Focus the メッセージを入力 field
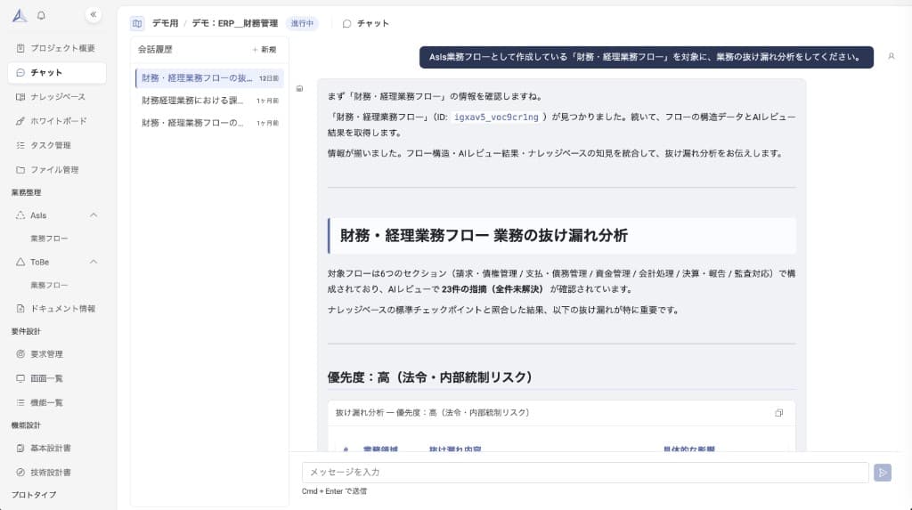The width and height of the screenshot is (912, 510). 585,473
